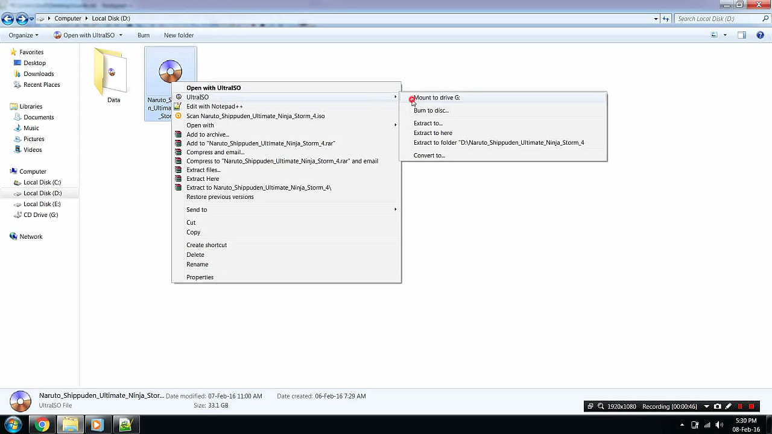
Task: Open dropdown arrow next to Open with UltraISO
Action: tap(121, 35)
